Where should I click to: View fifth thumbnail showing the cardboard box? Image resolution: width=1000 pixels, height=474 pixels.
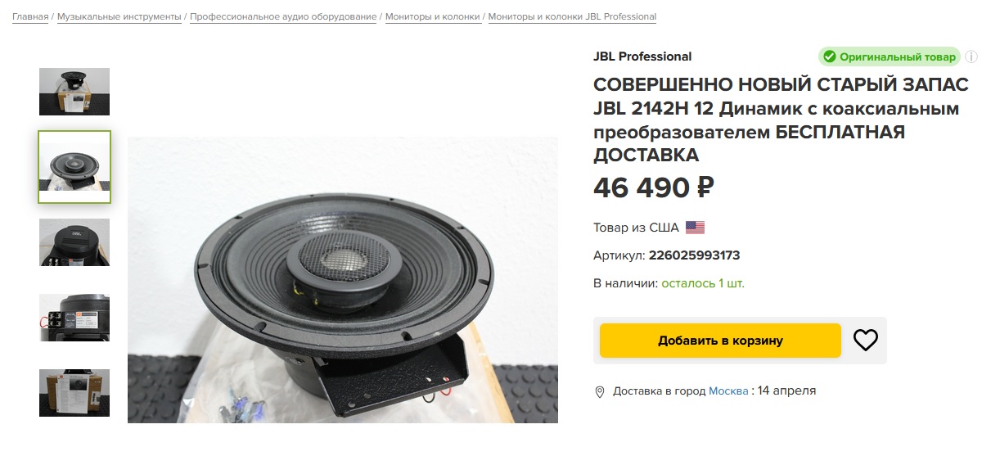(74, 393)
